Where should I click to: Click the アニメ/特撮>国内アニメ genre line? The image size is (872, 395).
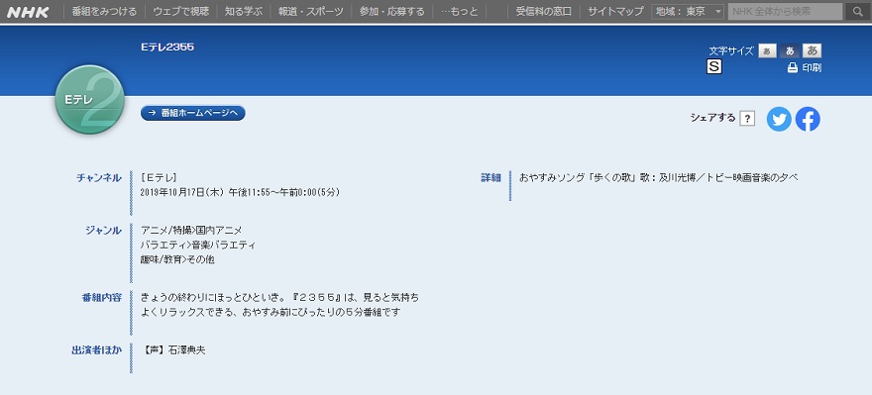tap(191, 230)
